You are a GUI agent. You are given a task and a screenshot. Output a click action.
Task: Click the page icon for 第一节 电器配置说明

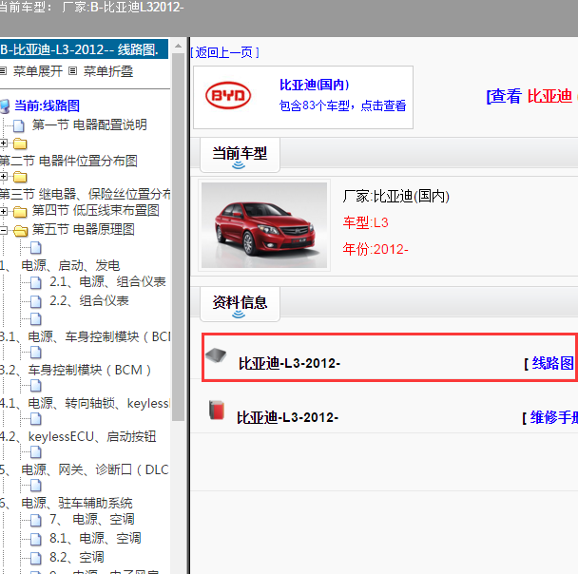19,125
